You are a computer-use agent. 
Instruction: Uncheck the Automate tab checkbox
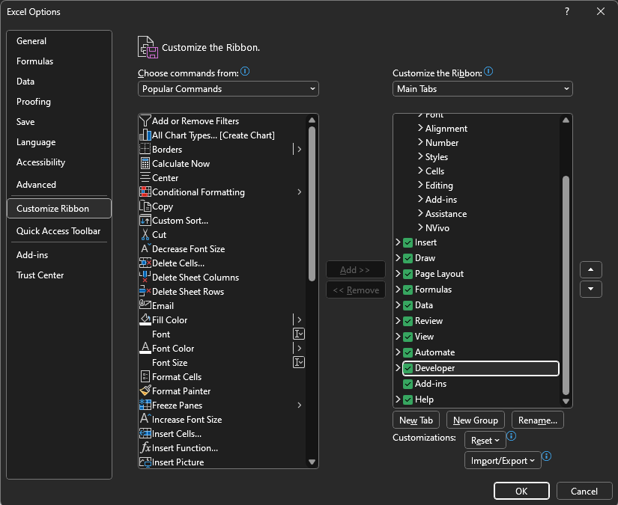point(408,352)
